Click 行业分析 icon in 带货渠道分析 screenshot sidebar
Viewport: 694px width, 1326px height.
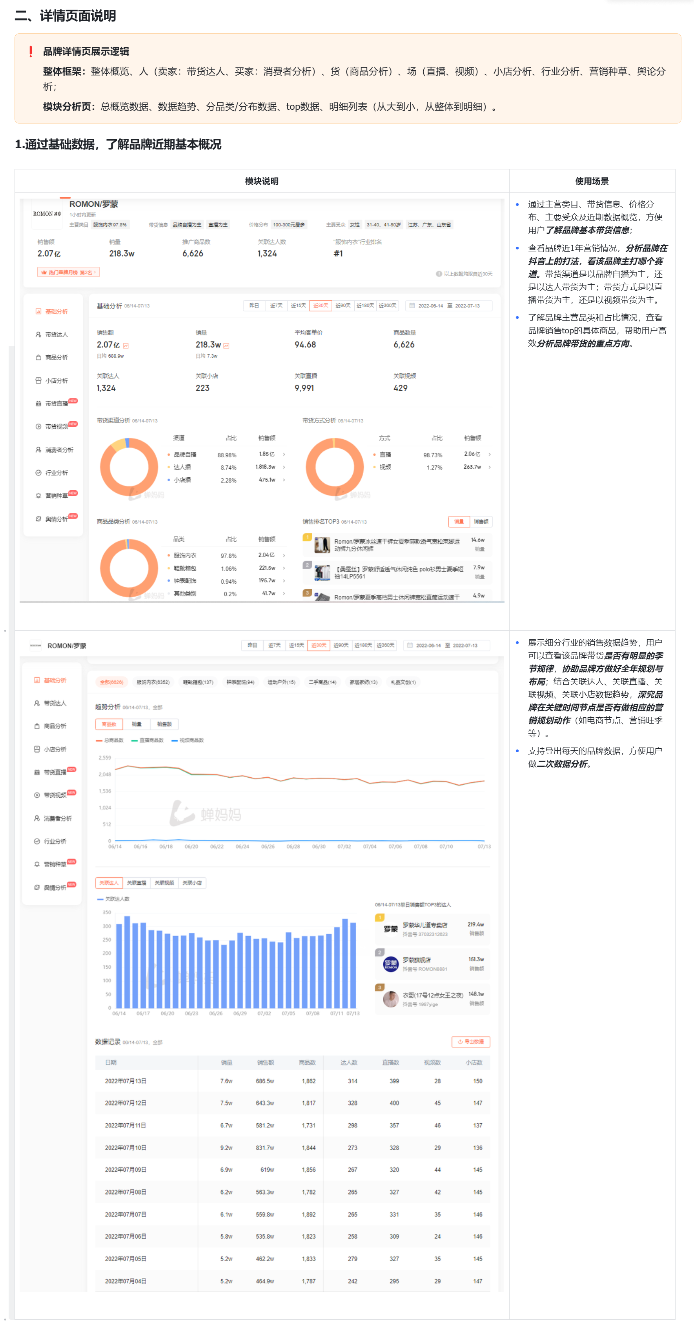pos(38,473)
